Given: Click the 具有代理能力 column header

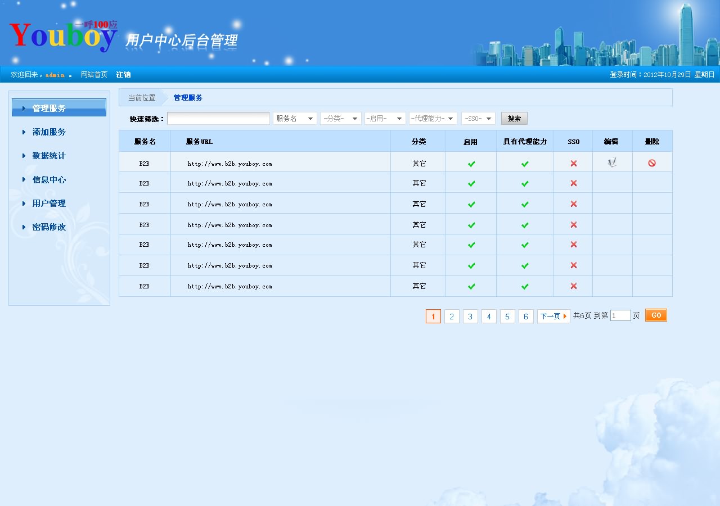Looking at the screenshot, I should click(525, 142).
